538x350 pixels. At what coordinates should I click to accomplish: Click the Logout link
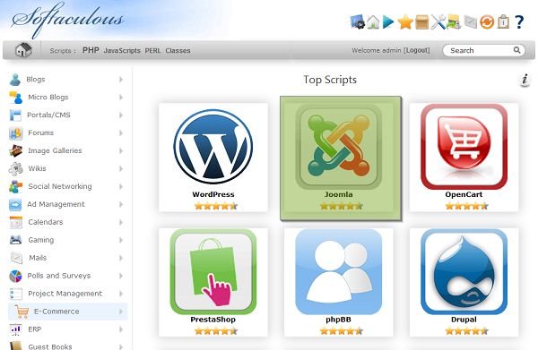click(x=417, y=50)
